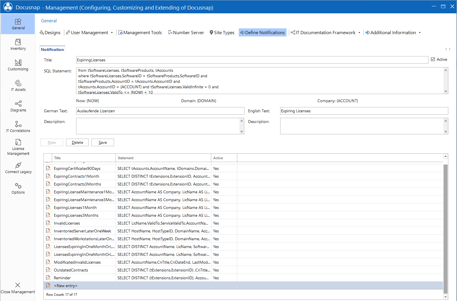Select the ExpiringLicenses3Months row
Screen dimensions: 457x301
(243, 215)
